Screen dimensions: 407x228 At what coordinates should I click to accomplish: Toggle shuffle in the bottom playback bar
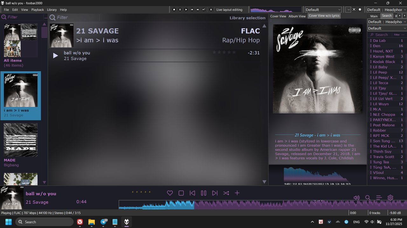click(x=226, y=193)
